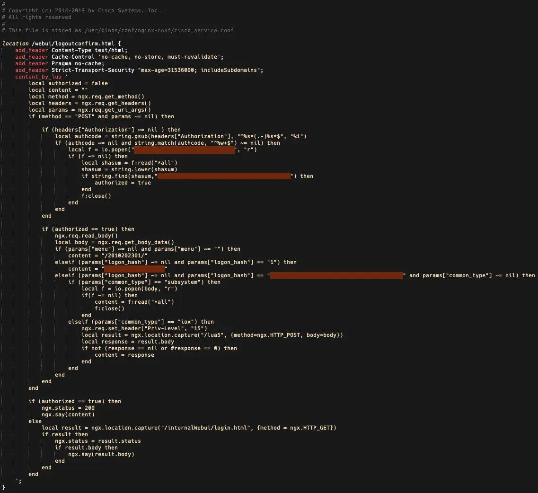Click the "authorized = true" assignment line

[123, 183]
